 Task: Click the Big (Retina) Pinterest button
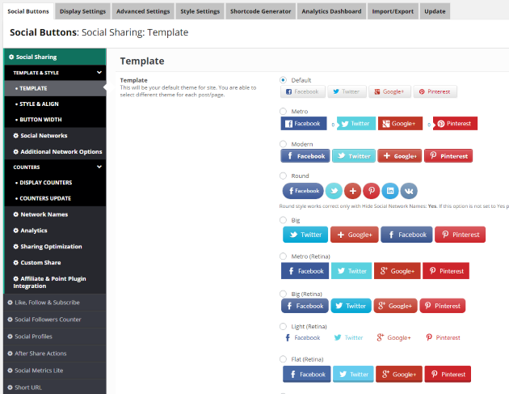[x=443, y=306]
